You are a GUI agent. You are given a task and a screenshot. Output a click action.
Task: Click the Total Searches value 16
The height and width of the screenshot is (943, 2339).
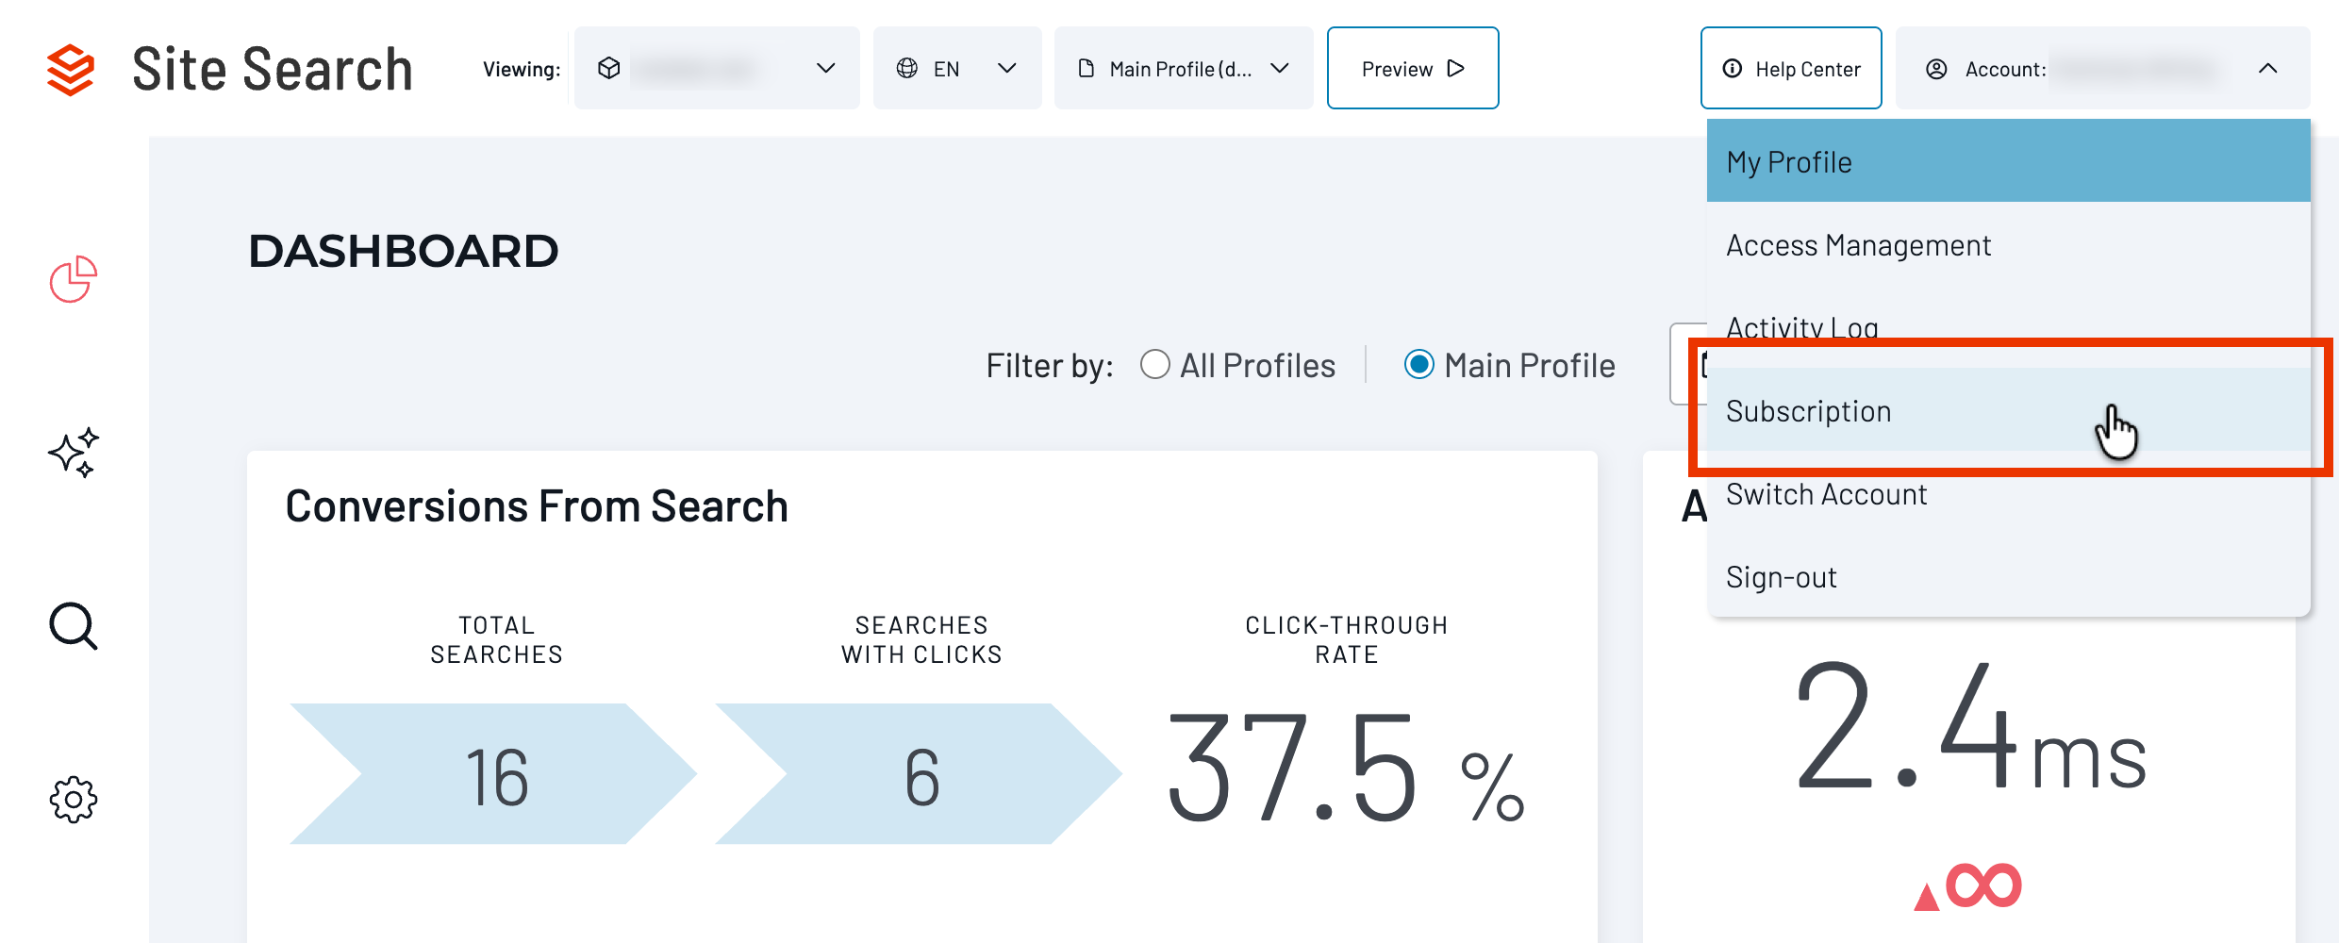(497, 777)
